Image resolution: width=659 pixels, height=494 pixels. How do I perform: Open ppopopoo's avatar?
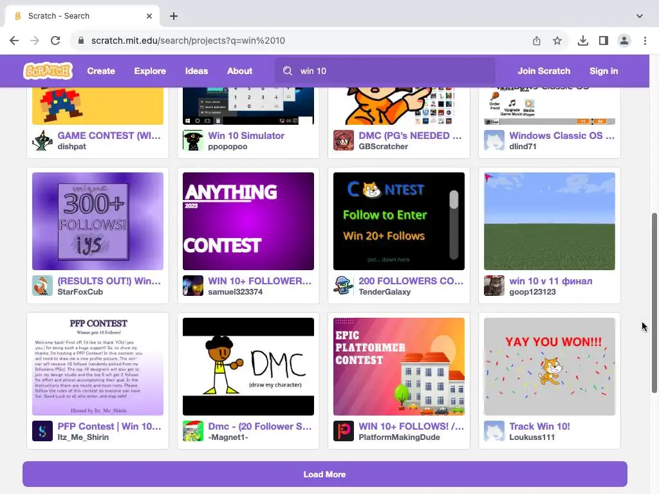(193, 140)
